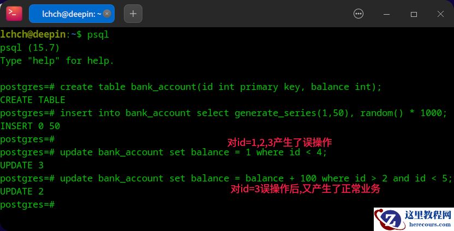Open the three-dots options menu

(x=358, y=14)
